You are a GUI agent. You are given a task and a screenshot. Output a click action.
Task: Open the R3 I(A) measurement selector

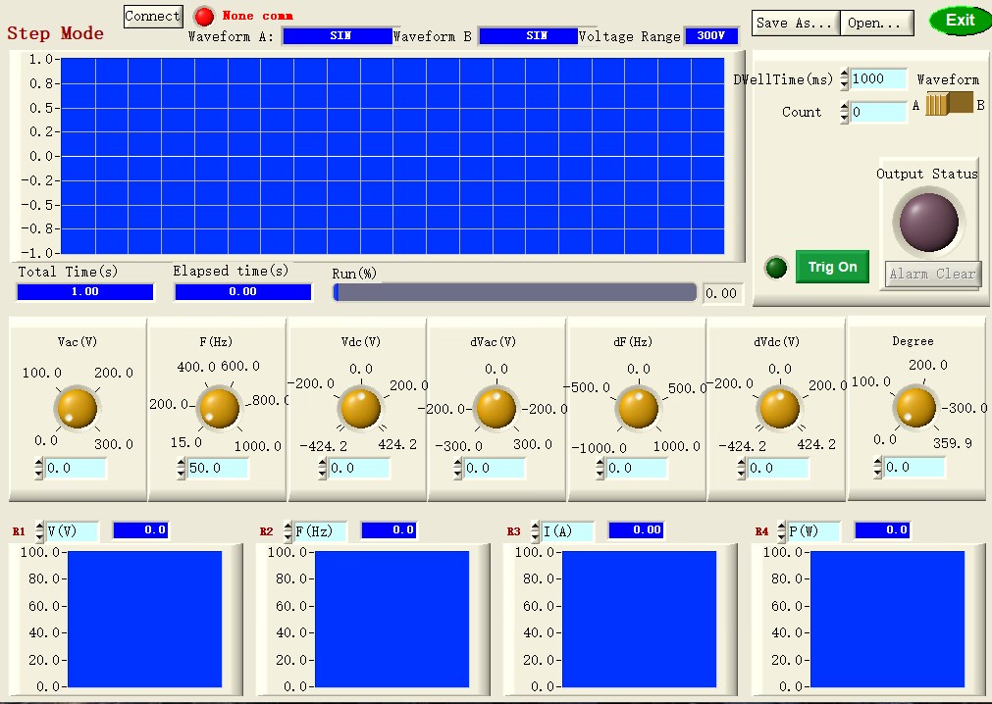567,530
